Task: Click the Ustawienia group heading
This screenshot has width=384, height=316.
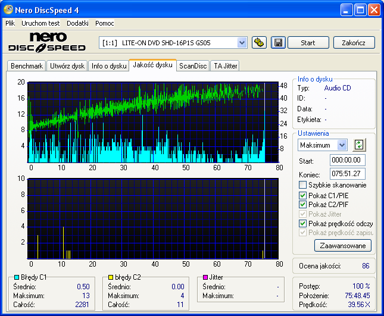Action: coord(313,133)
